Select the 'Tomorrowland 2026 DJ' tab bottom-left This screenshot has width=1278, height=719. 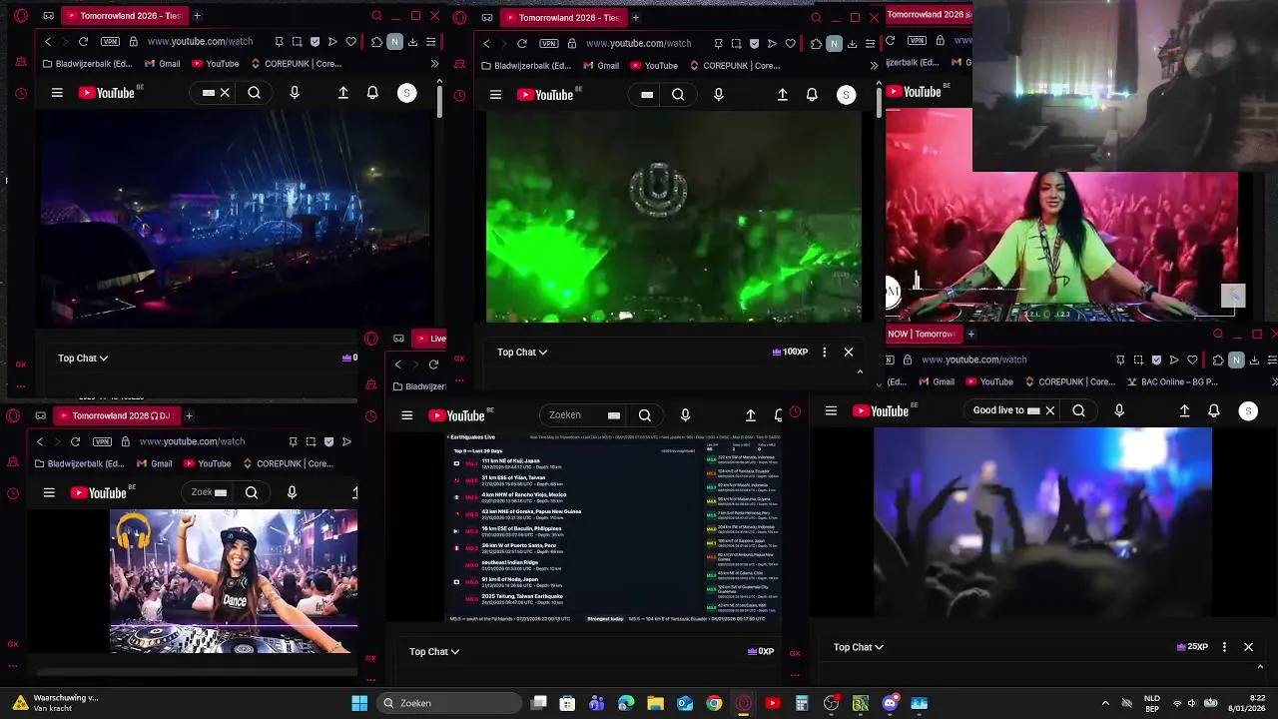(x=116, y=415)
